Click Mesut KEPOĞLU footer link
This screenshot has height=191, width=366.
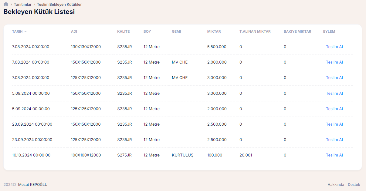tap(33, 185)
